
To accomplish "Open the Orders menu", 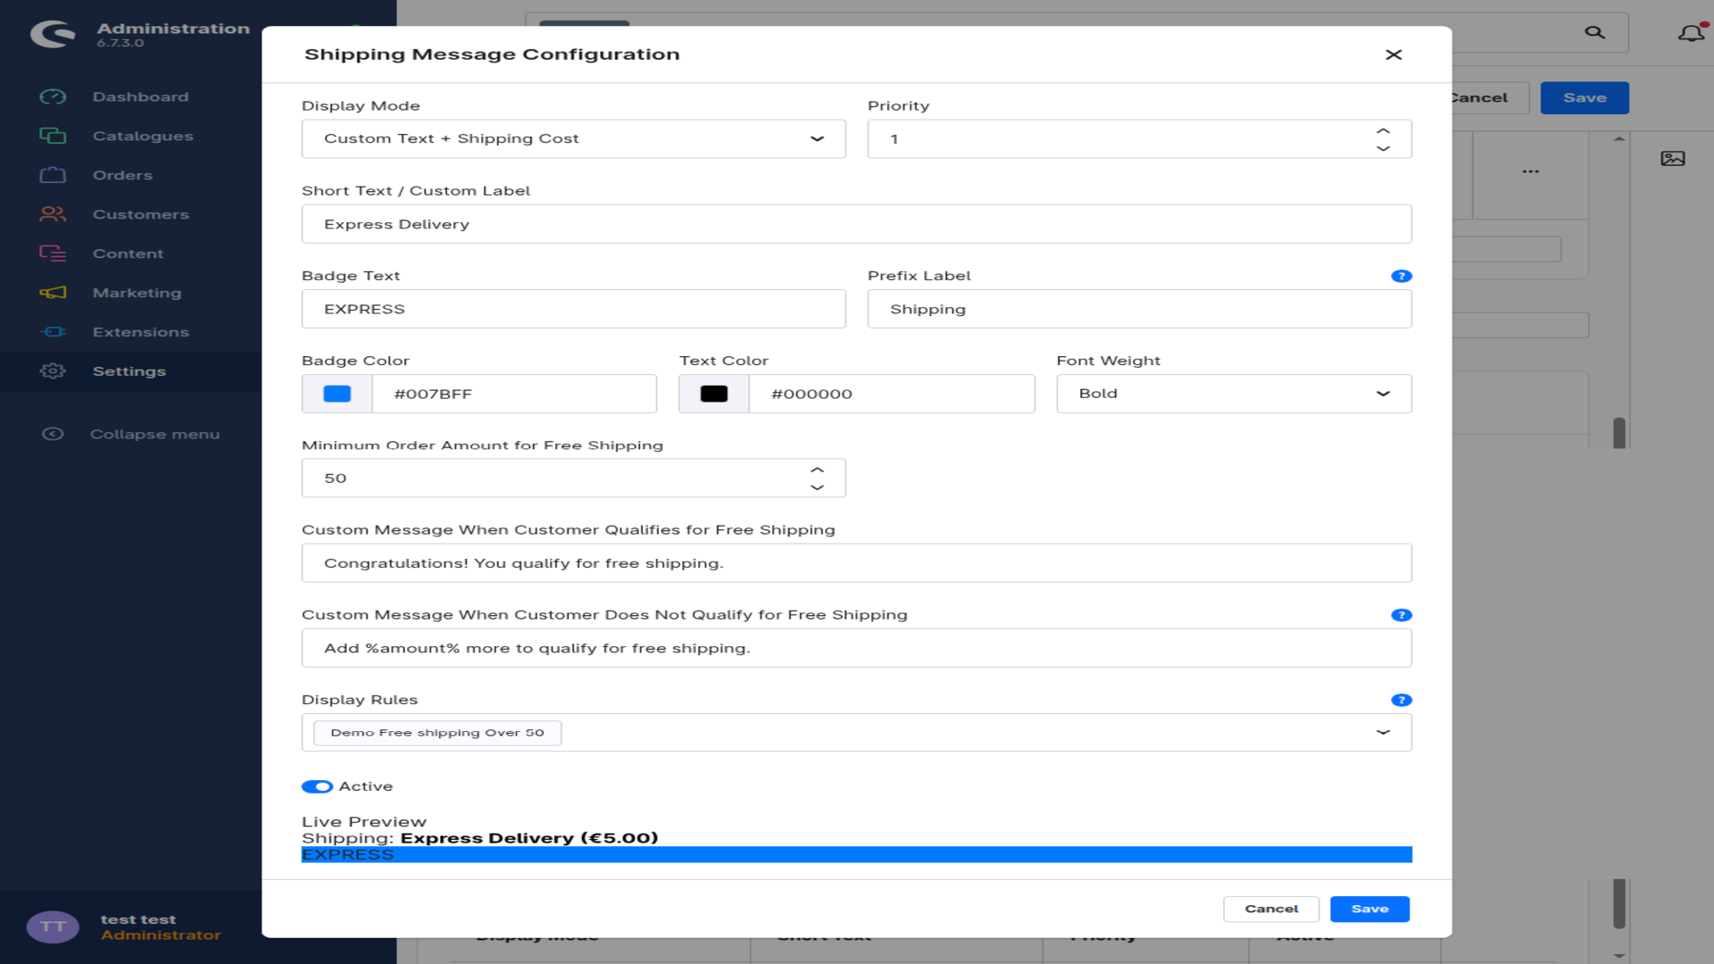I will click(122, 175).
